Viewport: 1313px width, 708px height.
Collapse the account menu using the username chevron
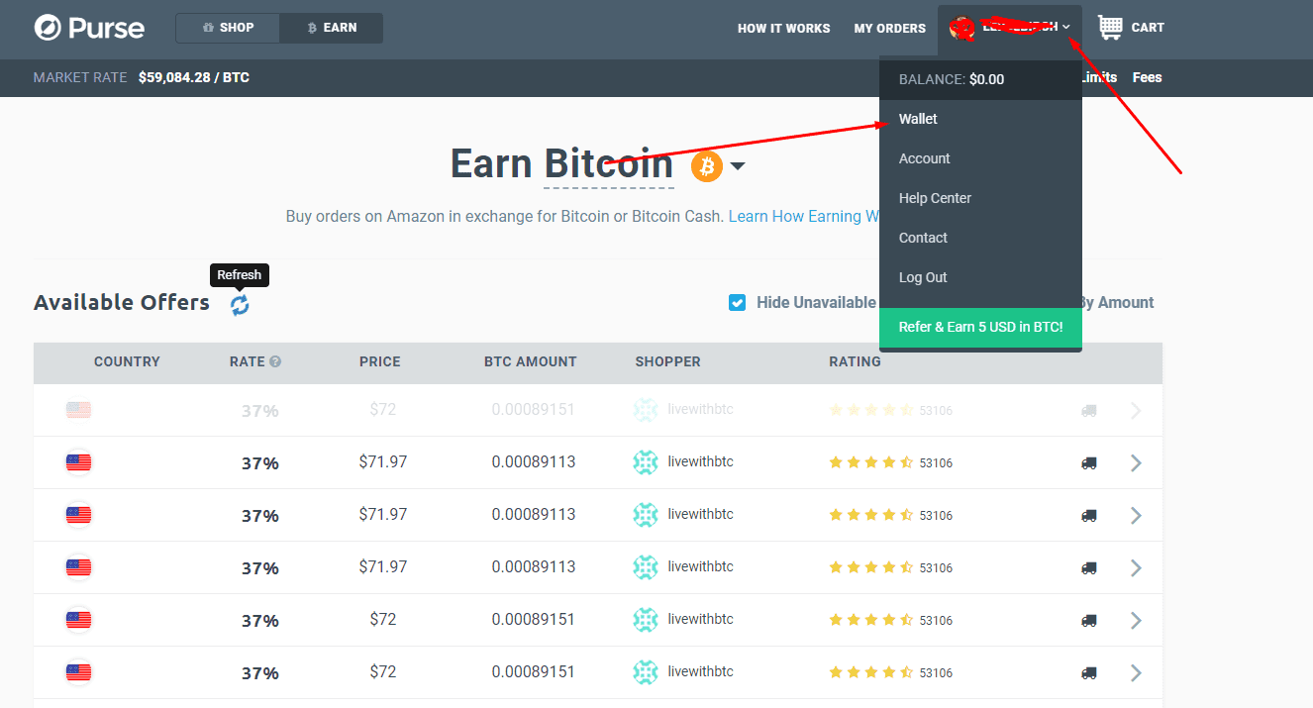tap(1066, 28)
